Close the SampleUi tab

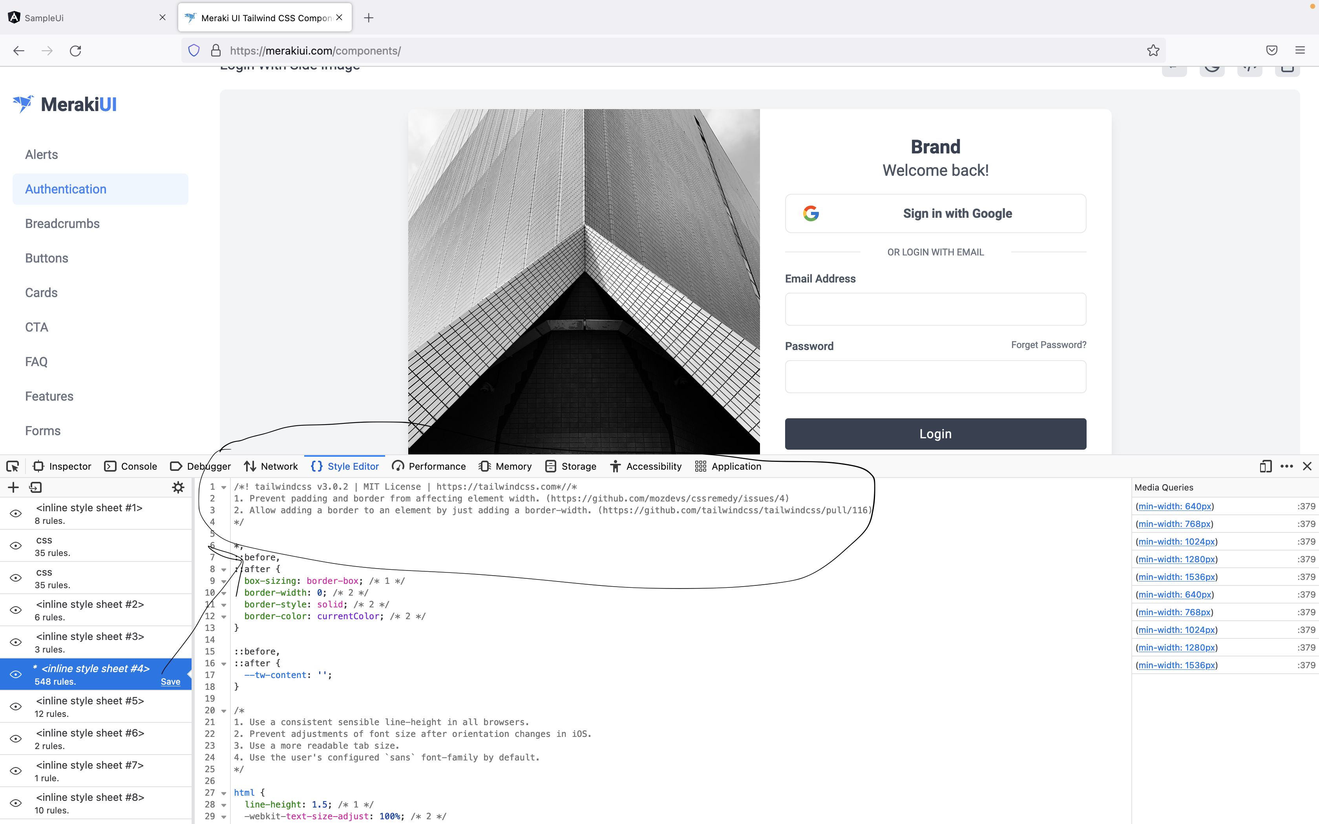pyautogui.click(x=163, y=17)
